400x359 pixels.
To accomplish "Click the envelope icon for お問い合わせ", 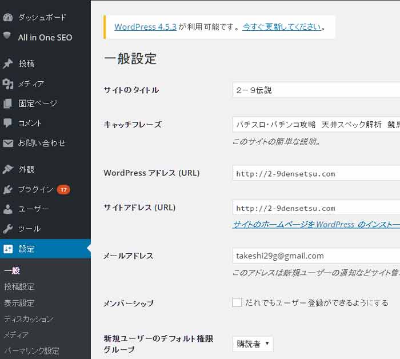I will point(8,143).
